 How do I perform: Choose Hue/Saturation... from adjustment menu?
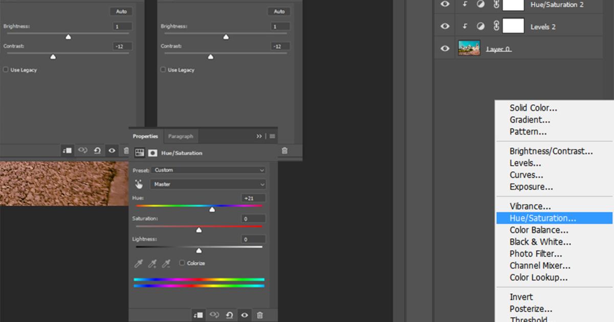coord(554,218)
